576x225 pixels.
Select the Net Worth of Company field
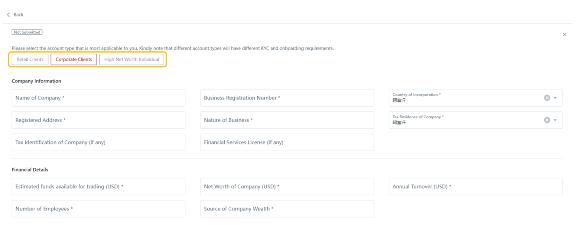coord(287,187)
